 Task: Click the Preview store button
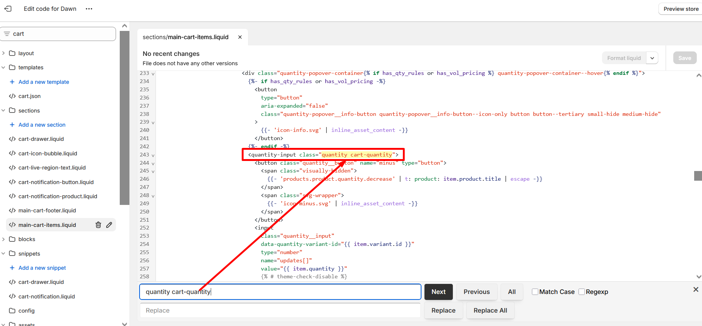tap(681, 9)
